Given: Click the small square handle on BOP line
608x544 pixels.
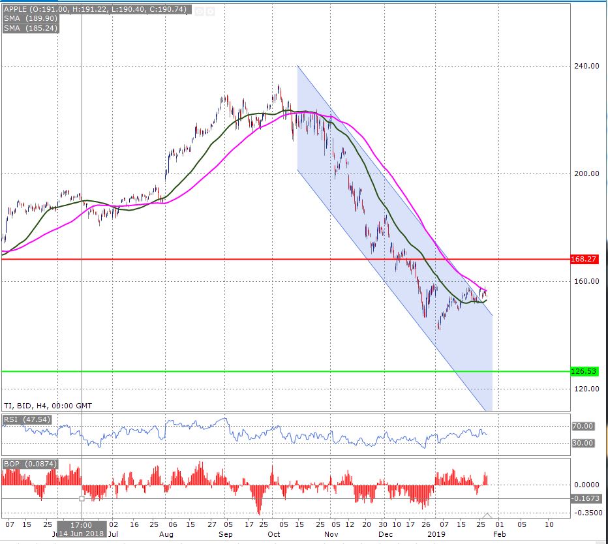Looking at the screenshot, I should (82, 498).
